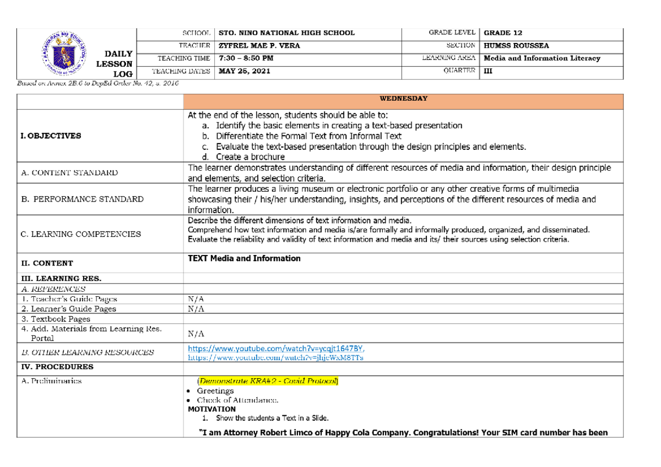Open the first YouTube link ycqjt1647BY
The height and width of the screenshot is (467, 661).
point(276,349)
